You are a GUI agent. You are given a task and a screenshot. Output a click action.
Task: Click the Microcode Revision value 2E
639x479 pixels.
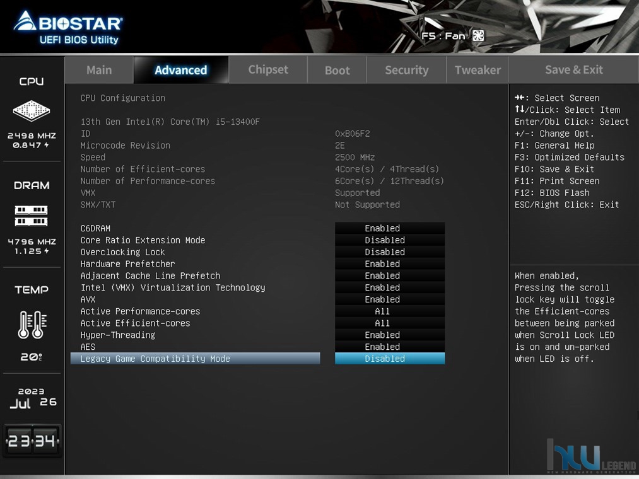340,146
